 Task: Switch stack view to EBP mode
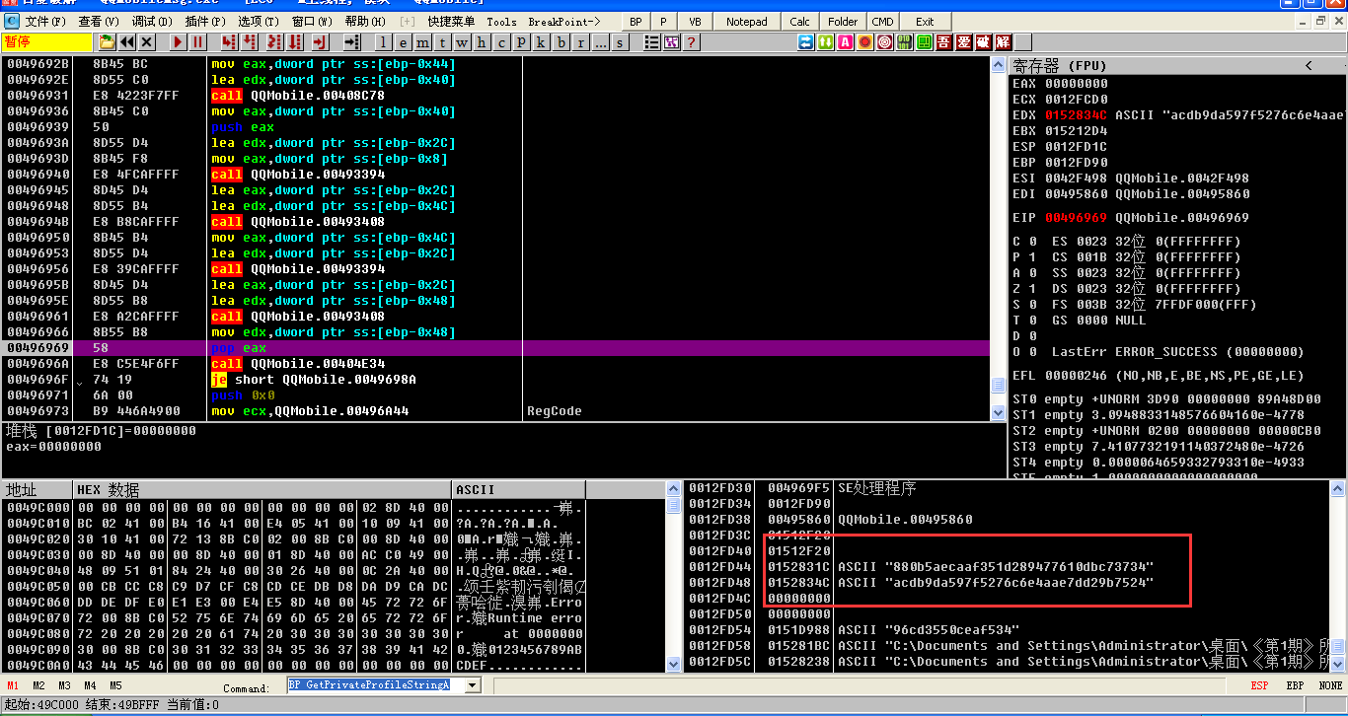pyautogui.click(x=1295, y=685)
